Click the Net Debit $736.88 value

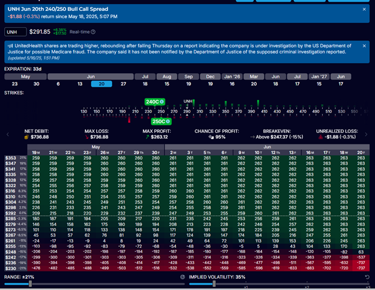(x=40, y=137)
